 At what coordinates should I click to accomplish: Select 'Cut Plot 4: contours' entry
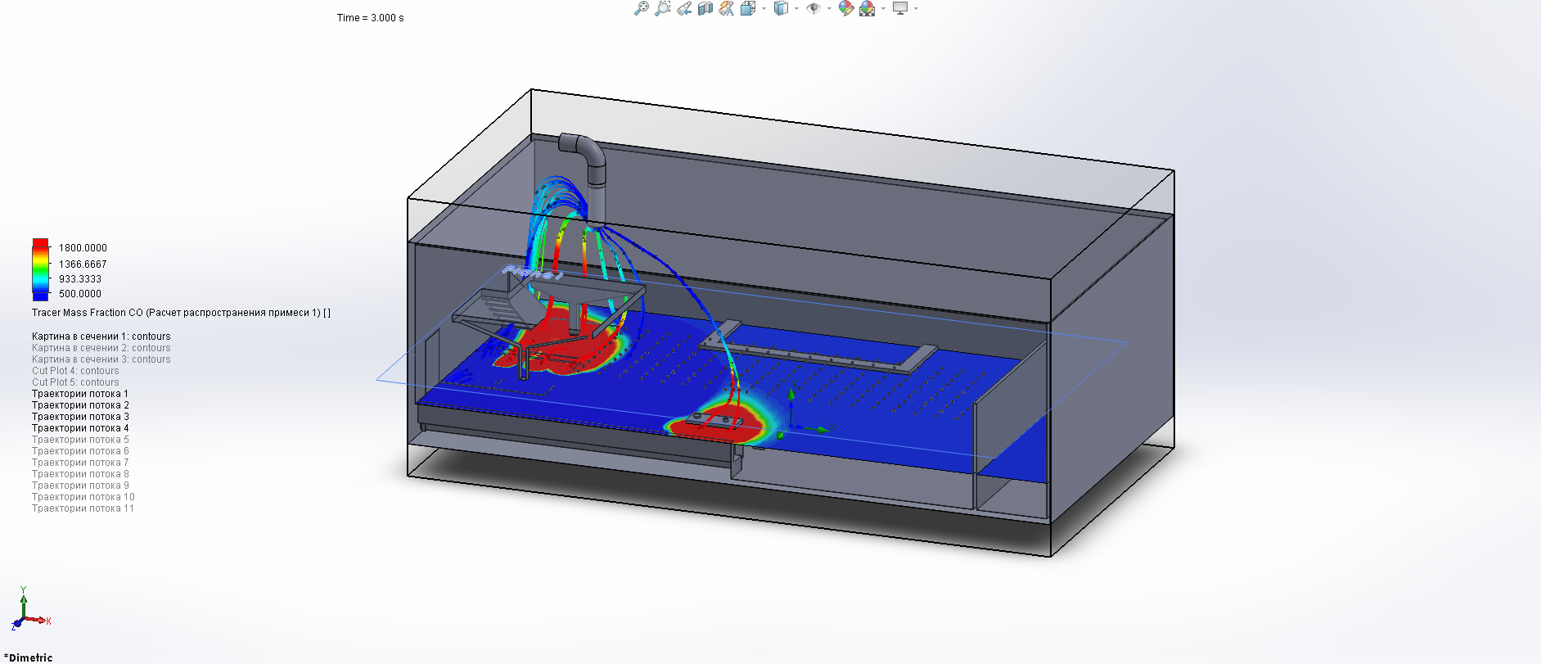pyautogui.click(x=75, y=371)
